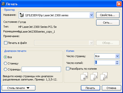Click the Страницы range input field
Screen dimensions: 123x93
pos(41,69)
